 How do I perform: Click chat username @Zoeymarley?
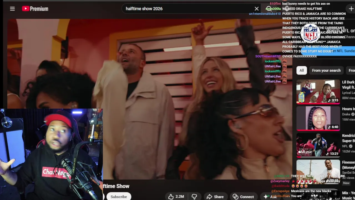280,181
